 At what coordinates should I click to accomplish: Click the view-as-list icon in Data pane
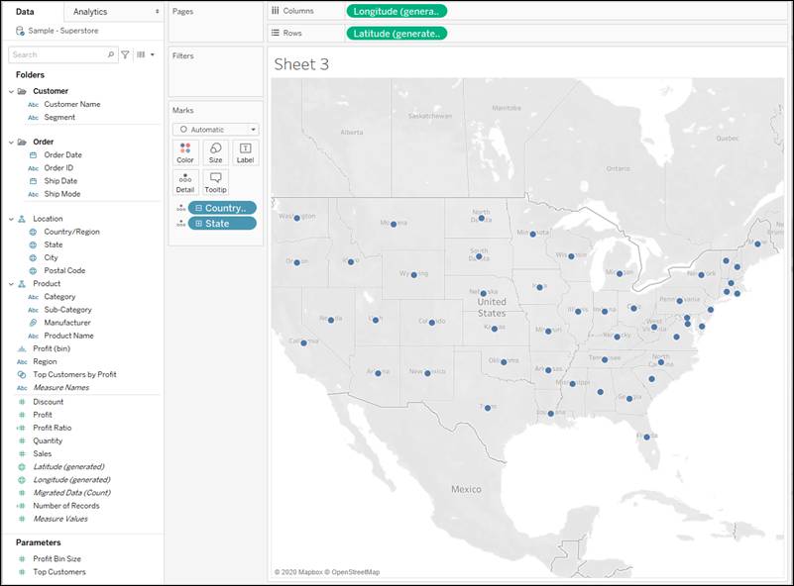pyautogui.click(x=142, y=54)
